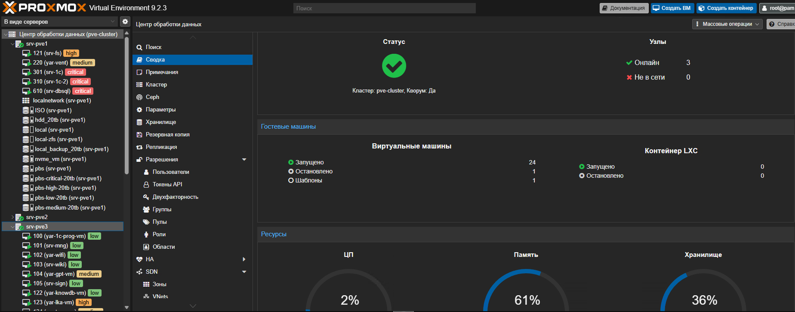Click the resource tree vertical scrollbar
This screenshot has height=312, width=795.
click(126, 106)
